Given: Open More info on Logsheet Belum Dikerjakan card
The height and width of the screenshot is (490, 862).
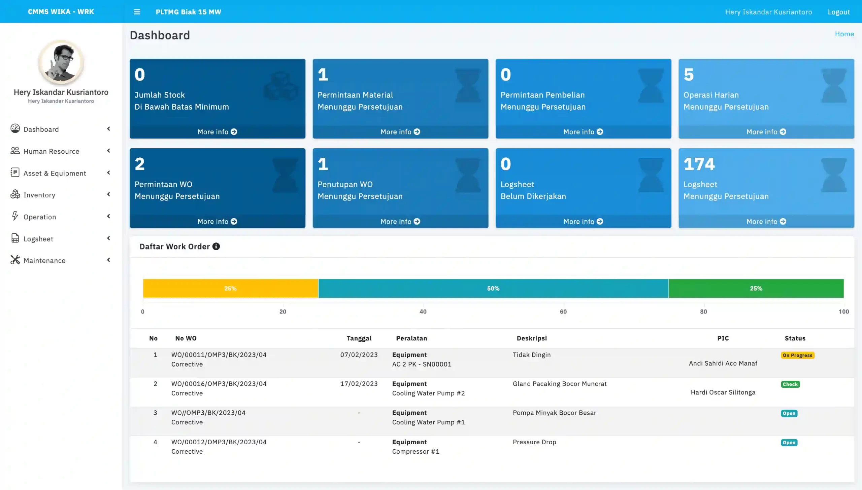Looking at the screenshot, I should tap(583, 221).
